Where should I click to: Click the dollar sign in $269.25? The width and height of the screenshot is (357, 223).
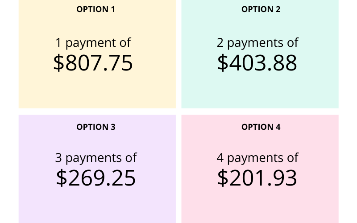62,178
